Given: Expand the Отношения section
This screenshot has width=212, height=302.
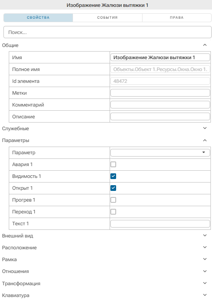Looking at the screenshot, I should pos(205,271).
